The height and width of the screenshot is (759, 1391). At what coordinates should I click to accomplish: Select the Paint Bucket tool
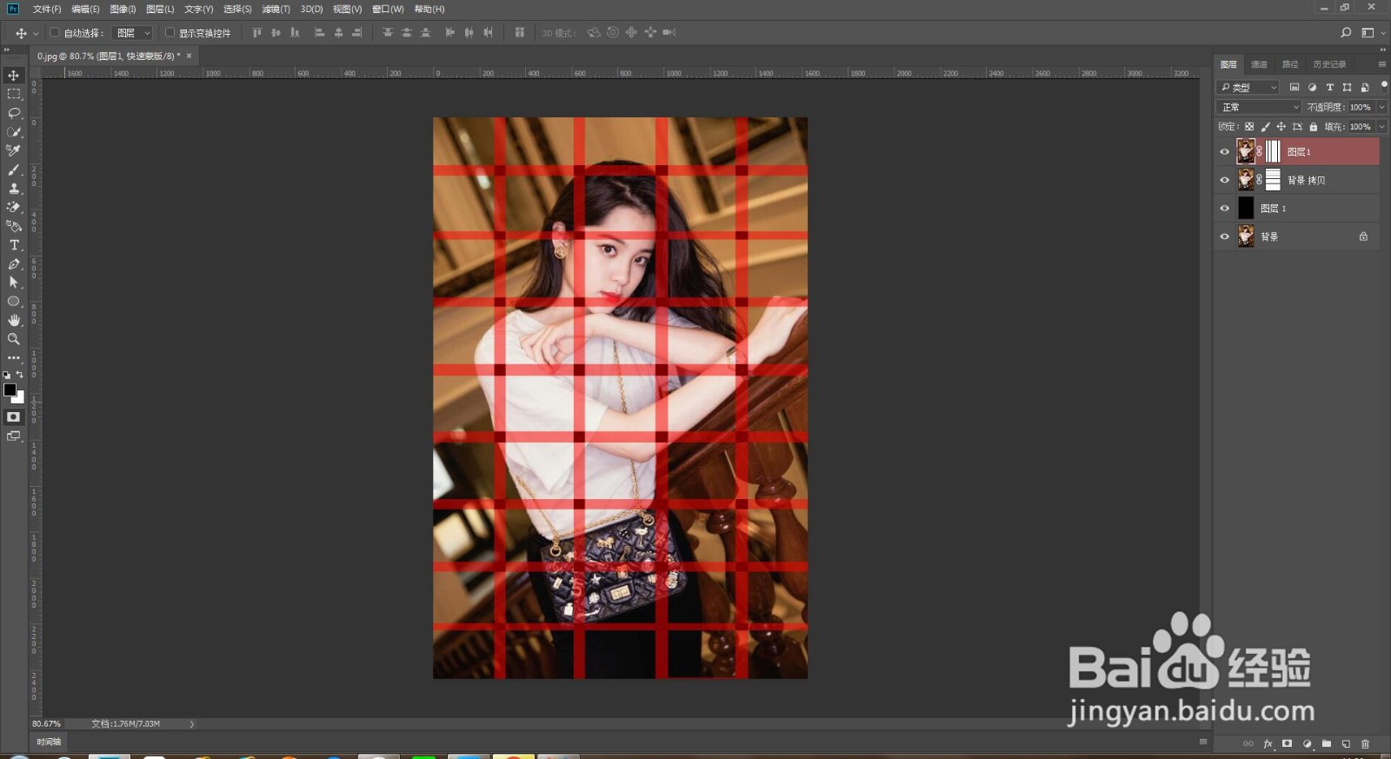tap(14, 226)
